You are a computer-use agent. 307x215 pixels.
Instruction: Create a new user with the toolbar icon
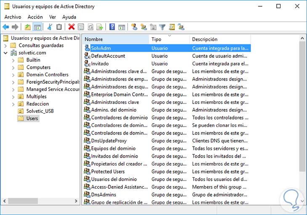[134, 27]
